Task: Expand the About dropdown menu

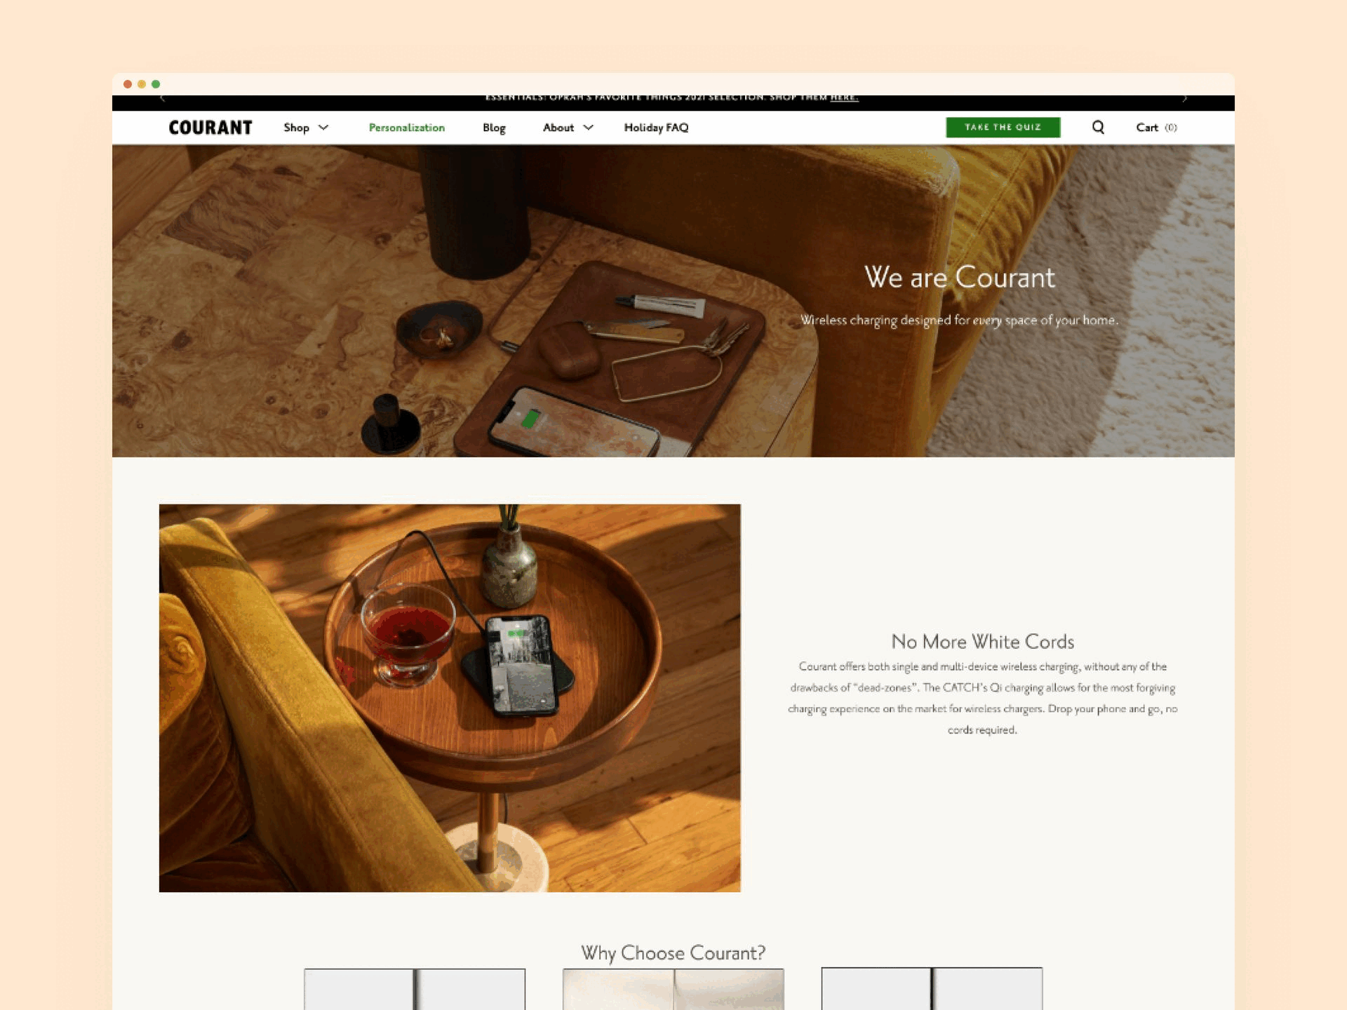Action: 566,128
